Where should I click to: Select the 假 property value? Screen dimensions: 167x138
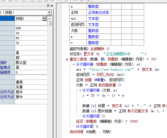click(31, 58)
